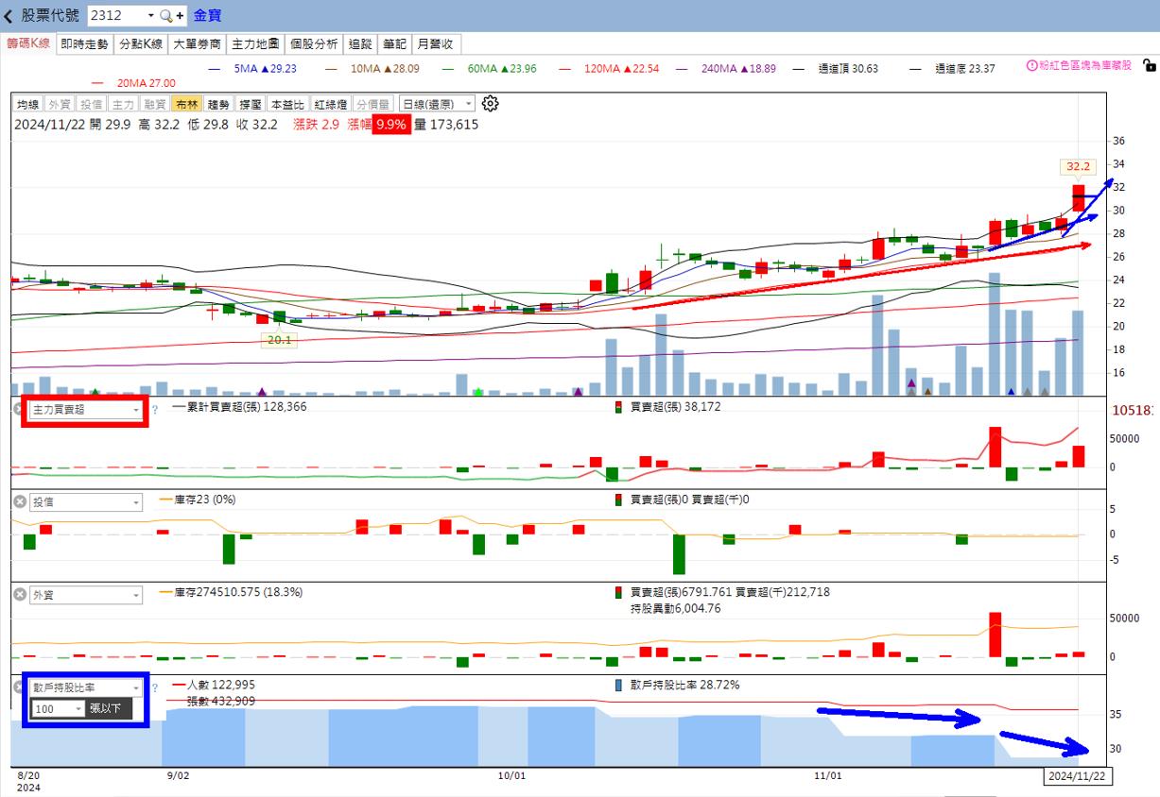Screen dimensions: 1160x797
Task: Click help question mark beside 主力買賣超
Action: [x=155, y=410]
